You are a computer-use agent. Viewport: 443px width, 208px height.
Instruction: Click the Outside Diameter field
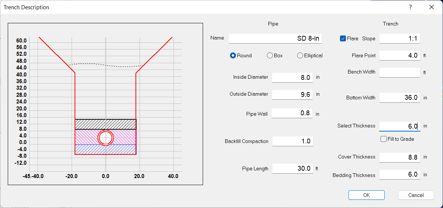[292, 94]
